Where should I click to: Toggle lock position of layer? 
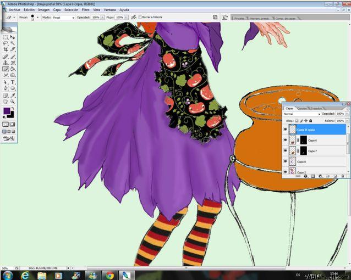[x=306, y=121]
